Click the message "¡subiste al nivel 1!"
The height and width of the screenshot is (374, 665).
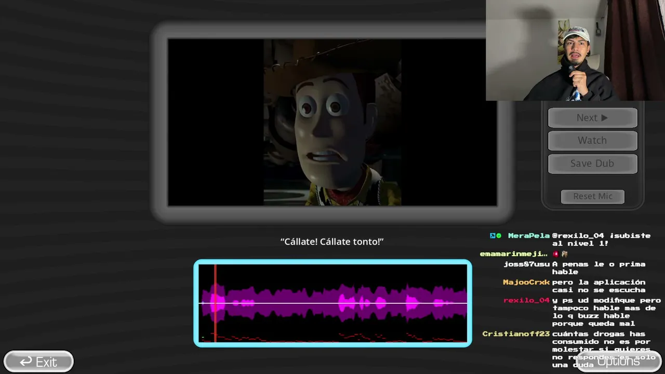(601, 239)
